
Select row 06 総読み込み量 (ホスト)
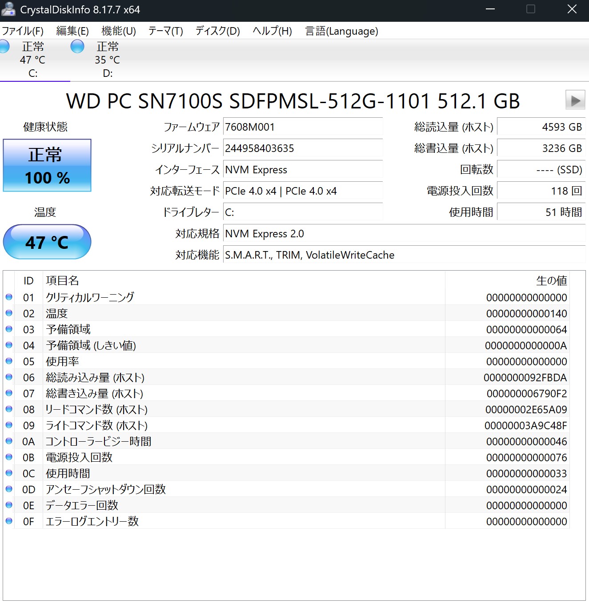click(286, 377)
